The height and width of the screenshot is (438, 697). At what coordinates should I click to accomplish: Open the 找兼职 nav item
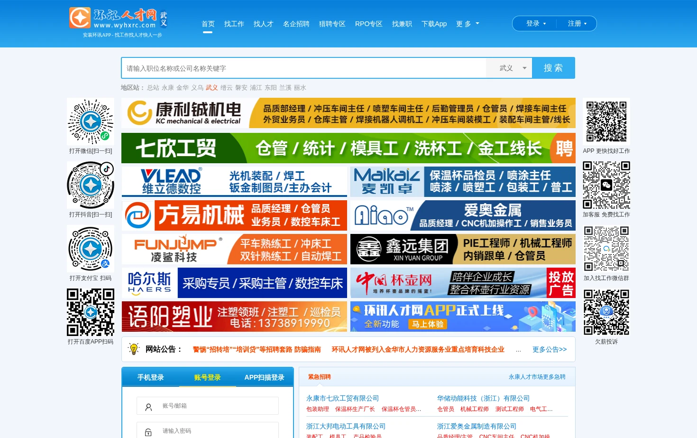(x=402, y=24)
